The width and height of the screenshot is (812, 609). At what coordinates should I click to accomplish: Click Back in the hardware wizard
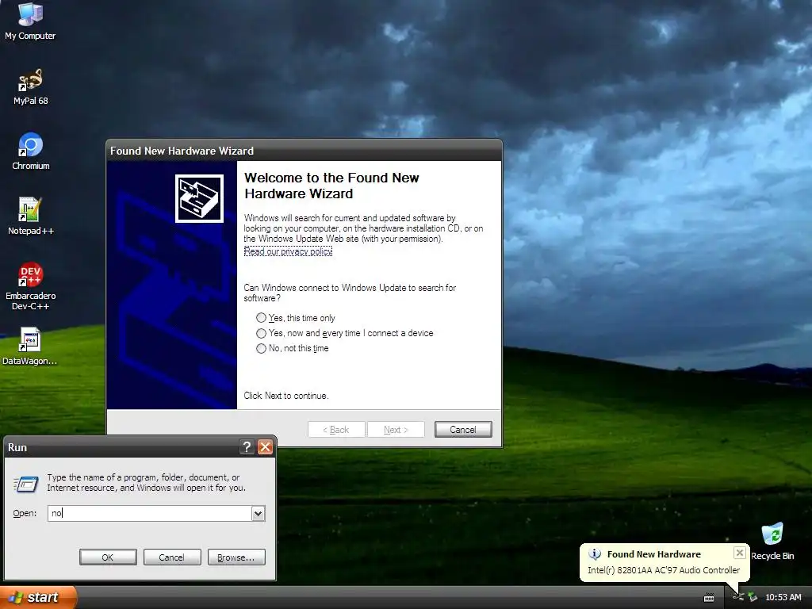point(336,429)
